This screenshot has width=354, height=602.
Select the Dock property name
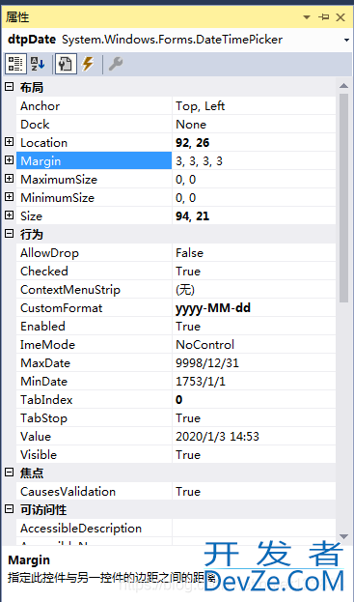(x=35, y=125)
